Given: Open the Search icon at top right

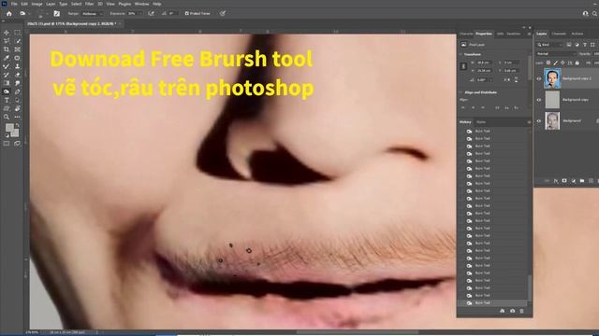Looking at the screenshot, I should [594, 14].
